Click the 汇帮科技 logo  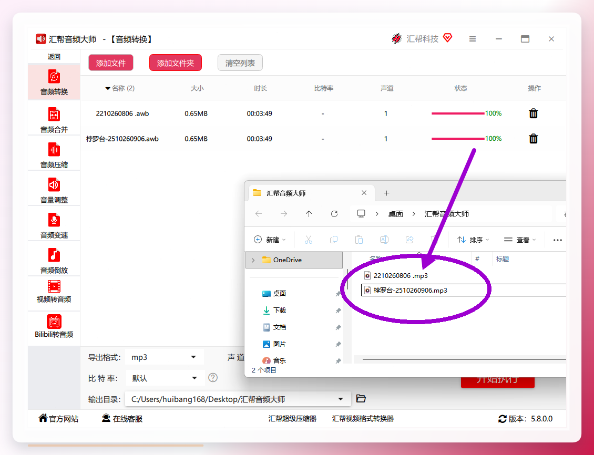[396, 38]
